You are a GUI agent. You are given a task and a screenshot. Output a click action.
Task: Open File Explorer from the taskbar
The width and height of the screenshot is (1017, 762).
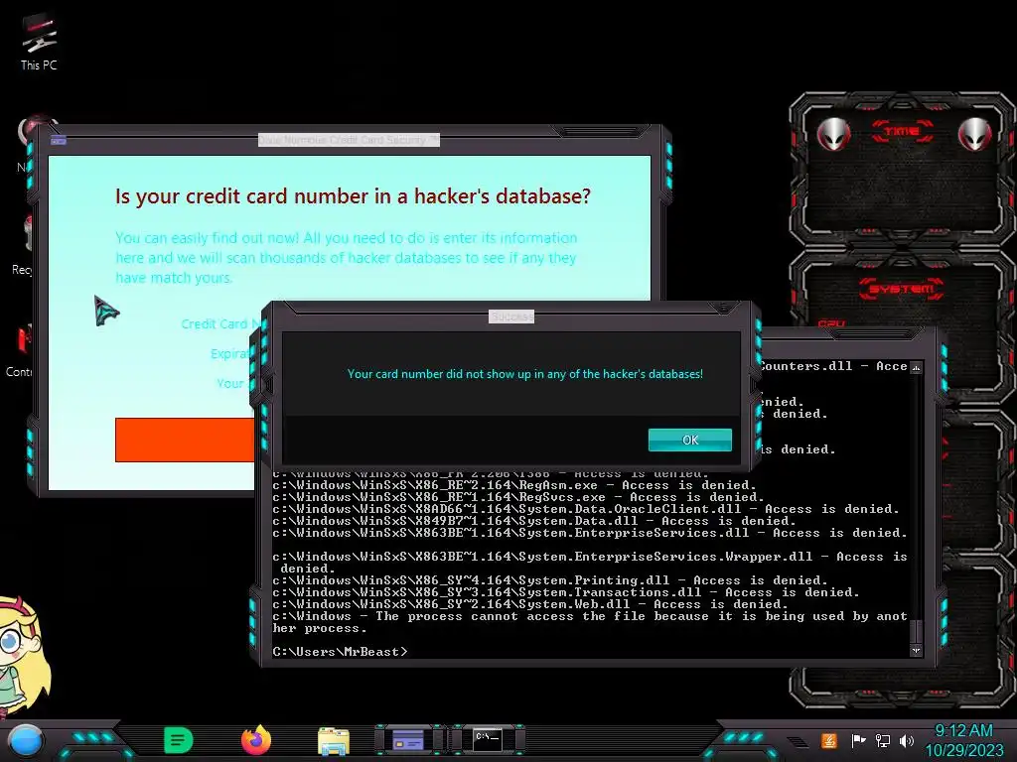[x=334, y=741]
